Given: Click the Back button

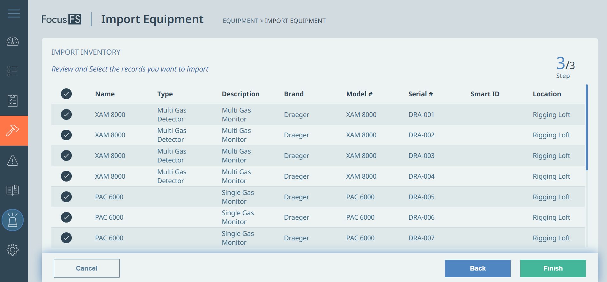Looking at the screenshot, I should coord(478,268).
